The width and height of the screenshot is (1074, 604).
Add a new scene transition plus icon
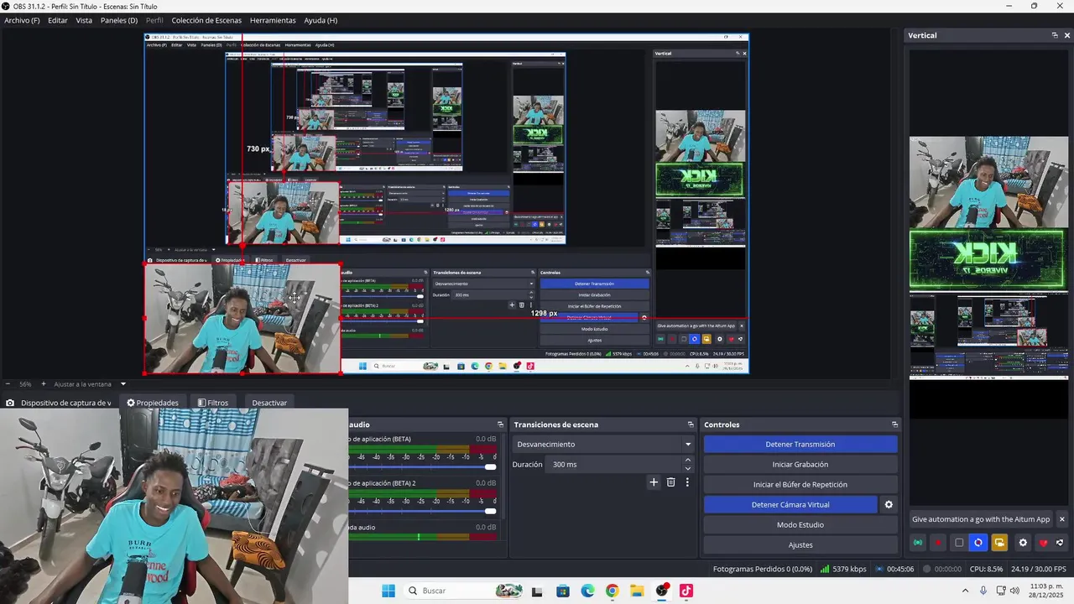654,482
